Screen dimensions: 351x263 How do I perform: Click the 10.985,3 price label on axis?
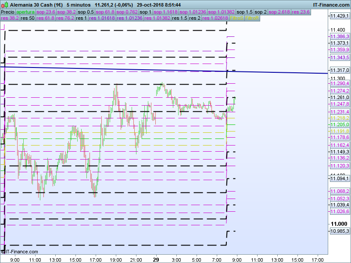[339, 231]
